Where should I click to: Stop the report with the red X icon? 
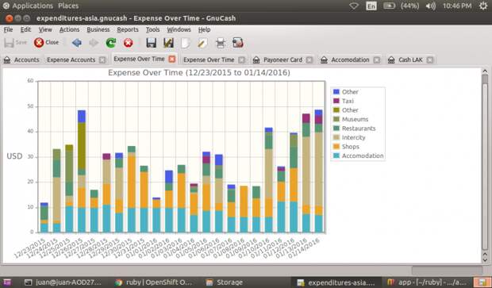(128, 43)
